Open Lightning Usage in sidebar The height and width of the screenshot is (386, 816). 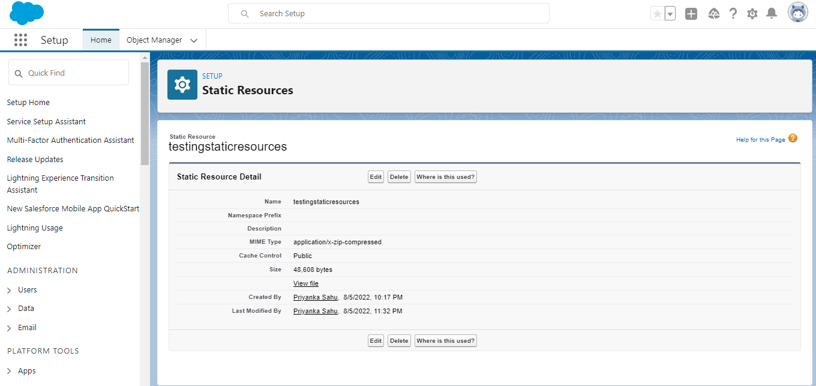click(35, 228)
